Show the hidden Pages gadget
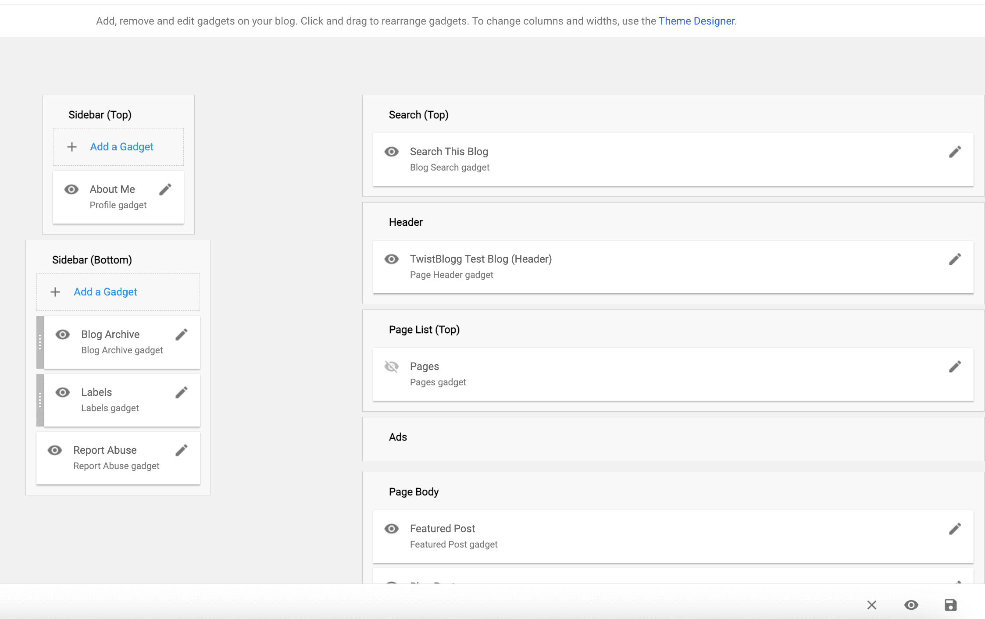Screen dimensions: 985x619 (x=391, y=366)
